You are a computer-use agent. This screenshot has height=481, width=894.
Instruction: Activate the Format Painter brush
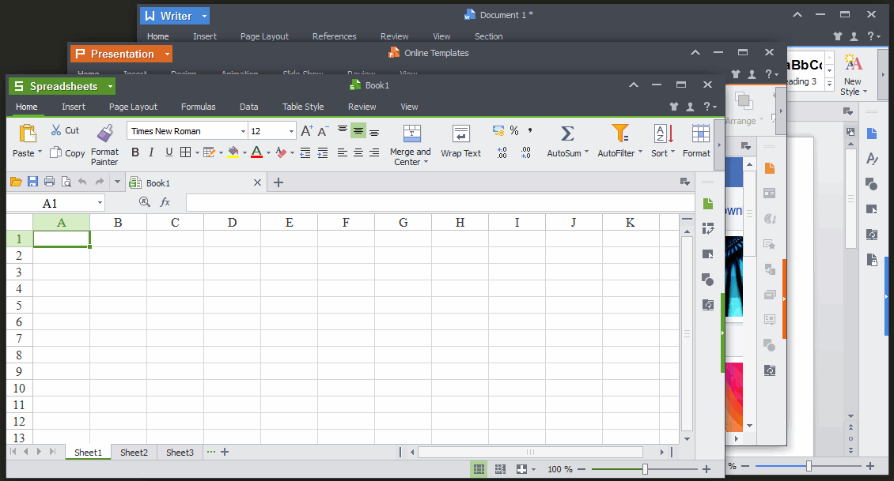click(105, 133)
